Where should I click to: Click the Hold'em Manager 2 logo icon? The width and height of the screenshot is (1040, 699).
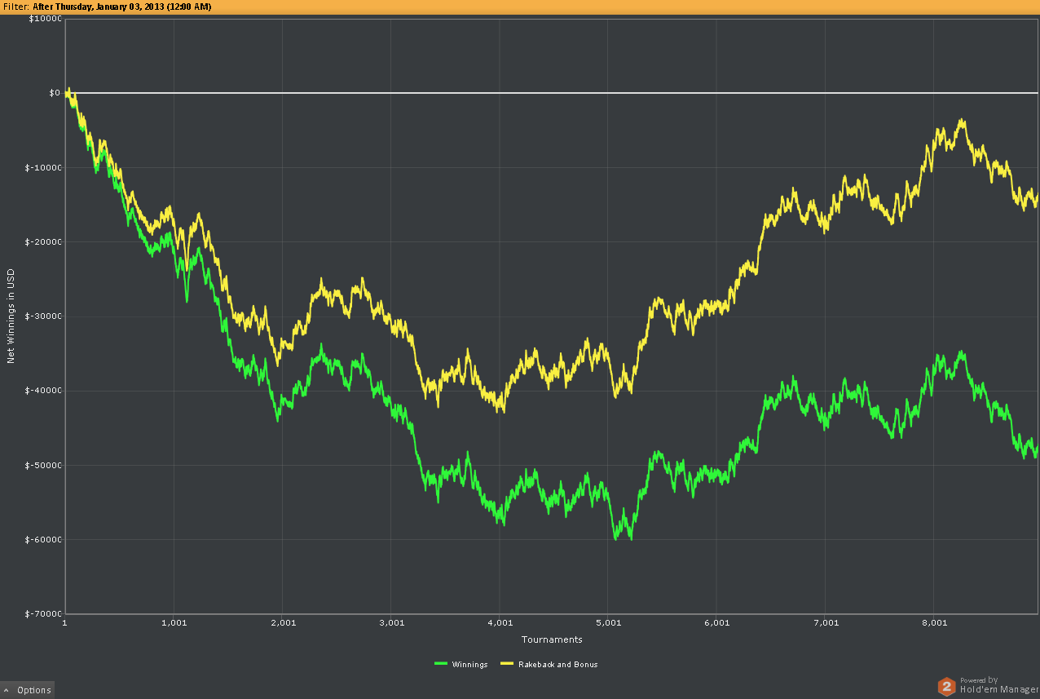click(946, 687)
